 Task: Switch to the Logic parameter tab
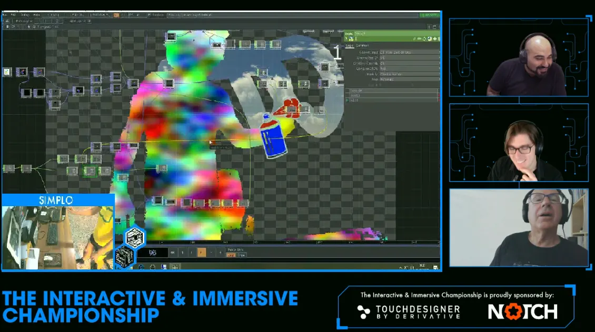[x=350, y=45]
